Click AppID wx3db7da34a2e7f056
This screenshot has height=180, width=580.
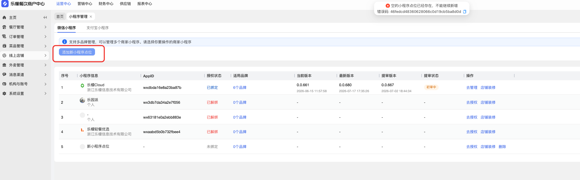(162, 102)
